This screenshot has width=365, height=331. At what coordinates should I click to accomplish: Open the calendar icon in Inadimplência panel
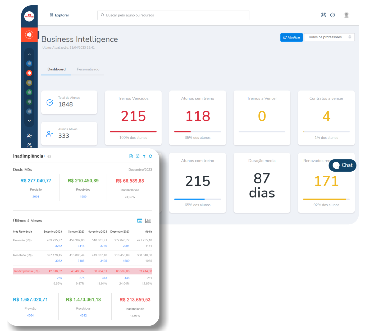(138, 156)
